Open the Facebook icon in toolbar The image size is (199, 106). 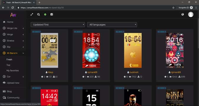52,14
